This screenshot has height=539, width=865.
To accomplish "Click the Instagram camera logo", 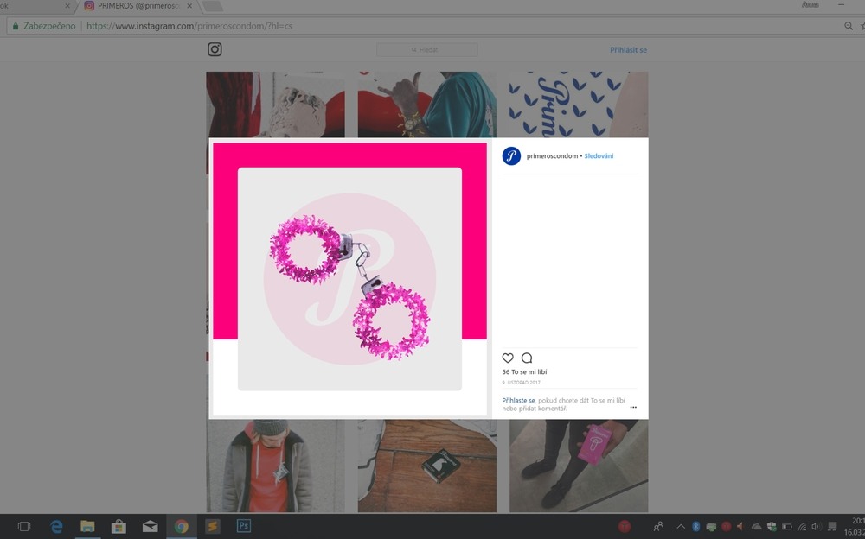I will (215, 49).
